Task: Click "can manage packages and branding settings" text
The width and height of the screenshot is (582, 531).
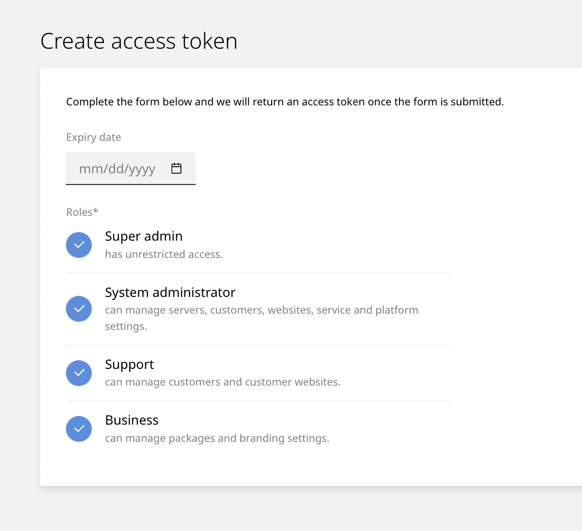Action: [x=217, y=438]
